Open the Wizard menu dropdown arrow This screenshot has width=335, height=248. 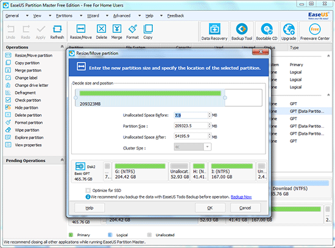click(x=107, y=16)
